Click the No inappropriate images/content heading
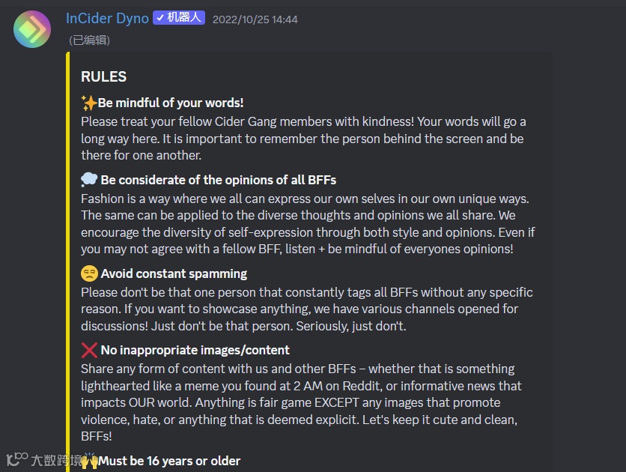This screenshot has width=626, height=472. 195,350
